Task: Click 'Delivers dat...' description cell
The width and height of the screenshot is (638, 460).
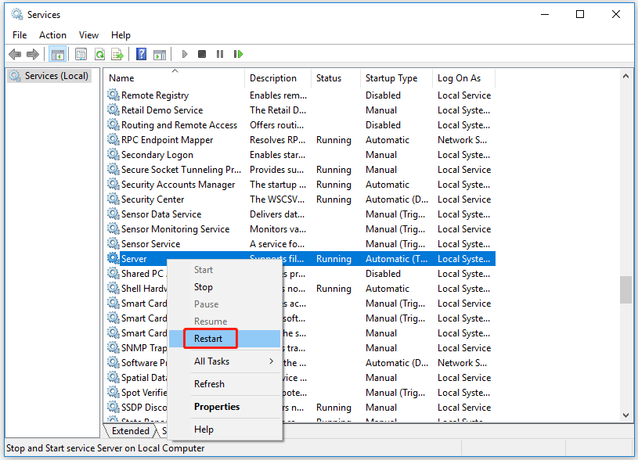Action: pyautogui.click(x=277, y=214)
